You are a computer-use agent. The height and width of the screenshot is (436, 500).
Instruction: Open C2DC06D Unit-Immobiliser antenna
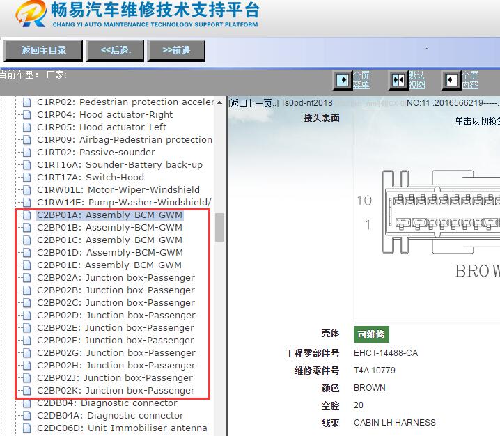pyautogui.click(x=122, y=428)
